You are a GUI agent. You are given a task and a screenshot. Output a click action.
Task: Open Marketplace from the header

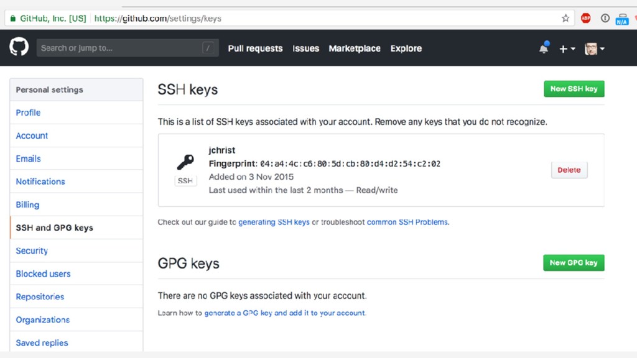pyautogui.click(x=355, y=48)
